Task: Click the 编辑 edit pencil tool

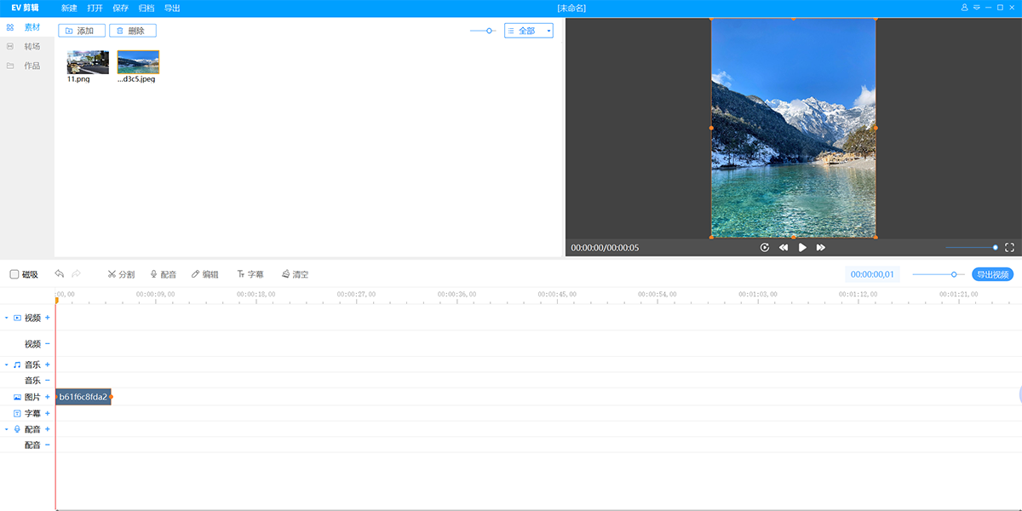Action: (x=204, y=274)
